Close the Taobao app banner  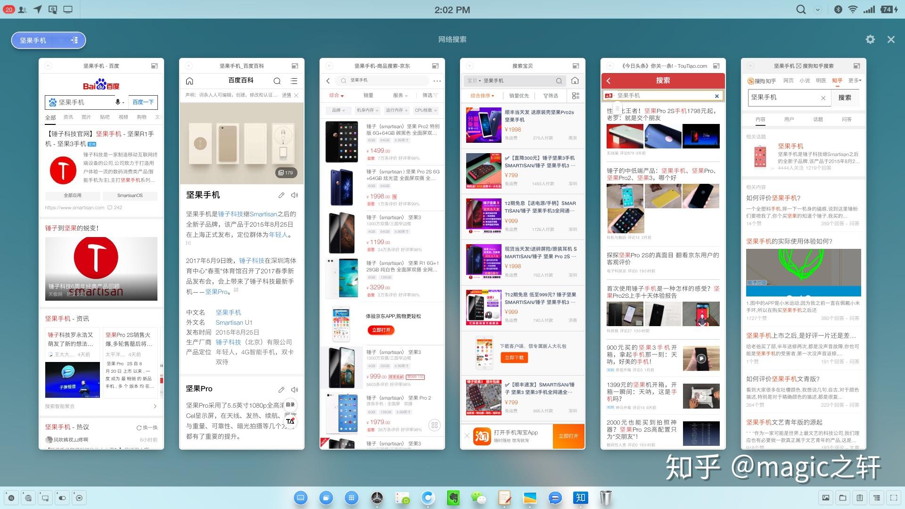click(x=467, y=436)
